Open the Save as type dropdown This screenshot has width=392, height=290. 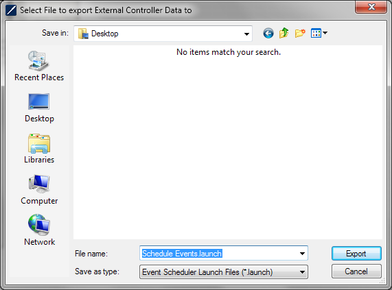(224, 271)
